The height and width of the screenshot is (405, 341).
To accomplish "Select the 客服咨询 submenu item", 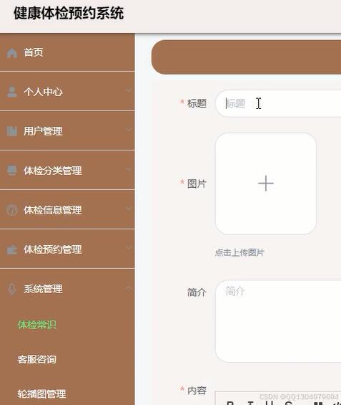I will pyautogui.click(x=37, y=359).
